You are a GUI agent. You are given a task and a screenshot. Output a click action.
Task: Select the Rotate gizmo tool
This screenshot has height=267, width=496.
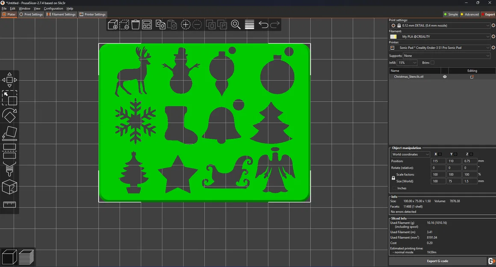click(x=9, y=115)
